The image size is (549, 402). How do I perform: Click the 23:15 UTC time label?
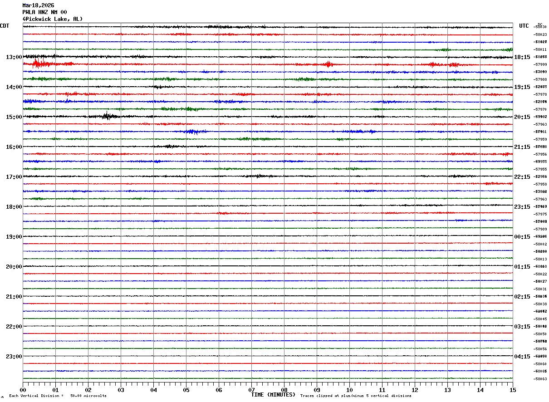pos(522,207)
